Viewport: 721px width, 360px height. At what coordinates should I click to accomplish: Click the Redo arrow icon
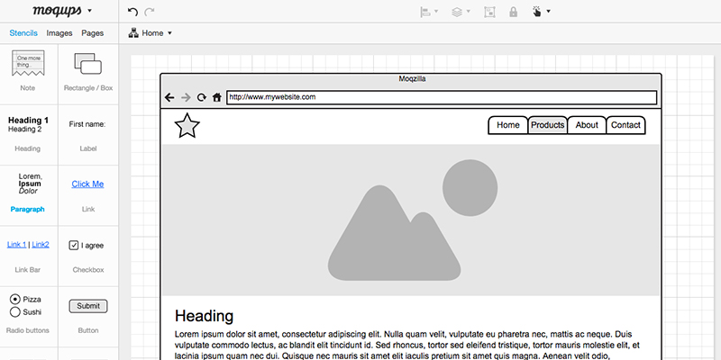[x=149, y=12]
